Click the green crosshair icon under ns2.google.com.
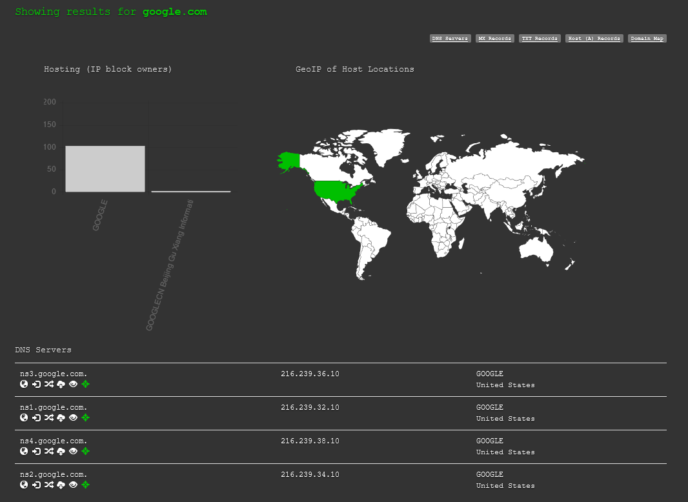The height and width of the screenshot is (502, 688). pos(86,485)
